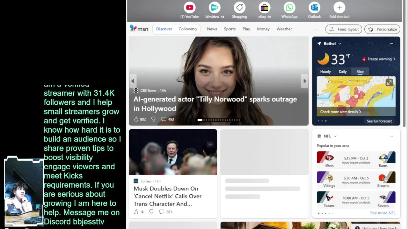Open the Shopping tag shortcut

tap(239, 7)
